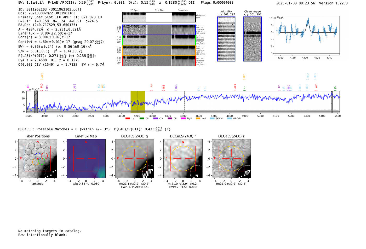Select the Weighted Sum 2D spectrum strip
The width and height of the screenshot is (366, 249).
[159, 17]
